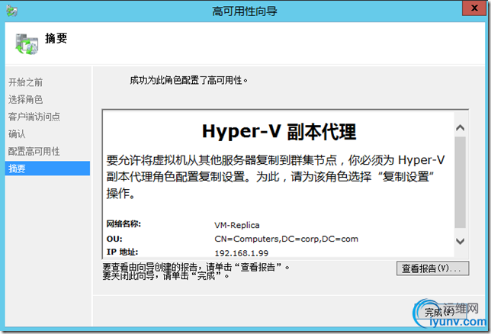This screenshot has width=491, height=334.
Task: Select the 选择角色 step
Action: (x=25, y=100)
